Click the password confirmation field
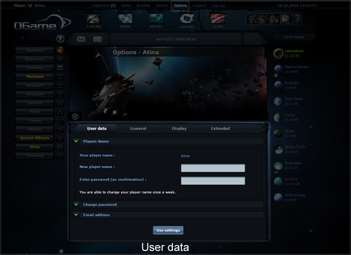 (x=213, y=181)
